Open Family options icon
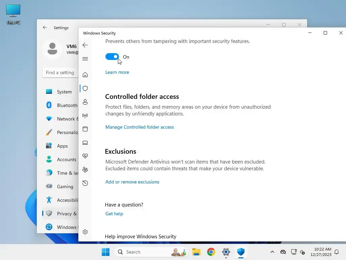The image size is (346, 260). (85, 170)
